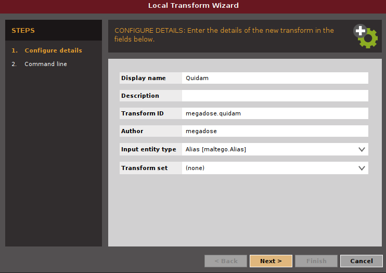This screenshot has height=273, width=386.
Task: Click the green gear add-transform icon
Action: (366, 36)
